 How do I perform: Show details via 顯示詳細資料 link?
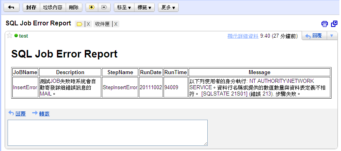(243, 36)
